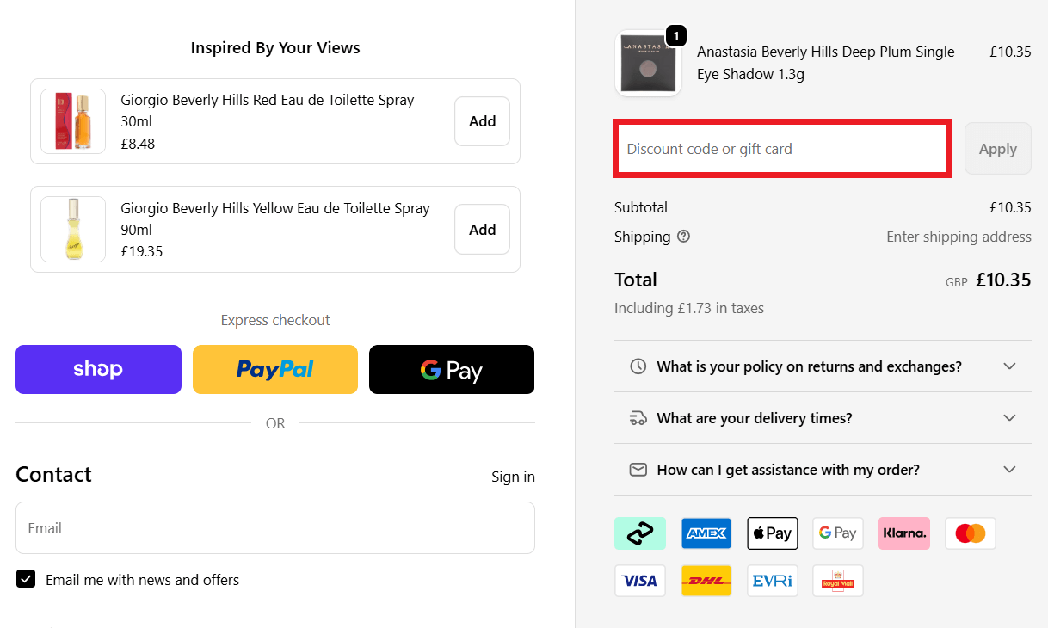This screenshot has width=1048, height=628.
Task: Open the Sign in link
Action: click(513, 477)
